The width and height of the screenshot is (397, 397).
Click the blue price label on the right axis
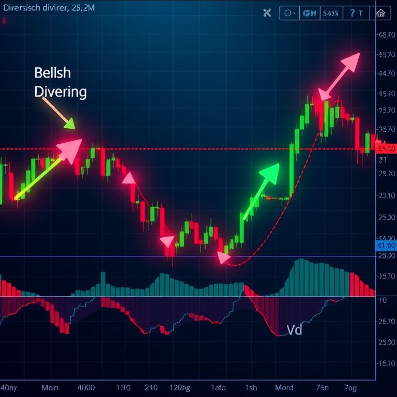(385, 246)
